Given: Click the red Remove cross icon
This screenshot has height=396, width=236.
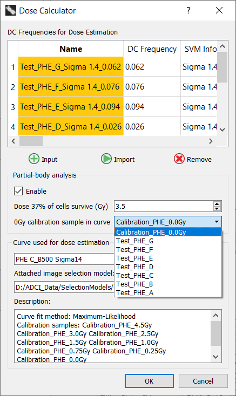Looking at the screenshot, I should 179,159.
